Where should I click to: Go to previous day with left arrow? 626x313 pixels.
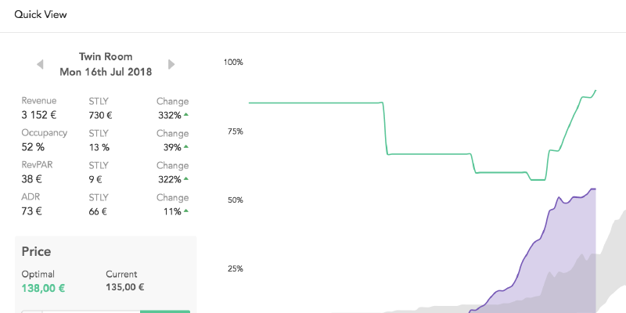click(40, 64)
